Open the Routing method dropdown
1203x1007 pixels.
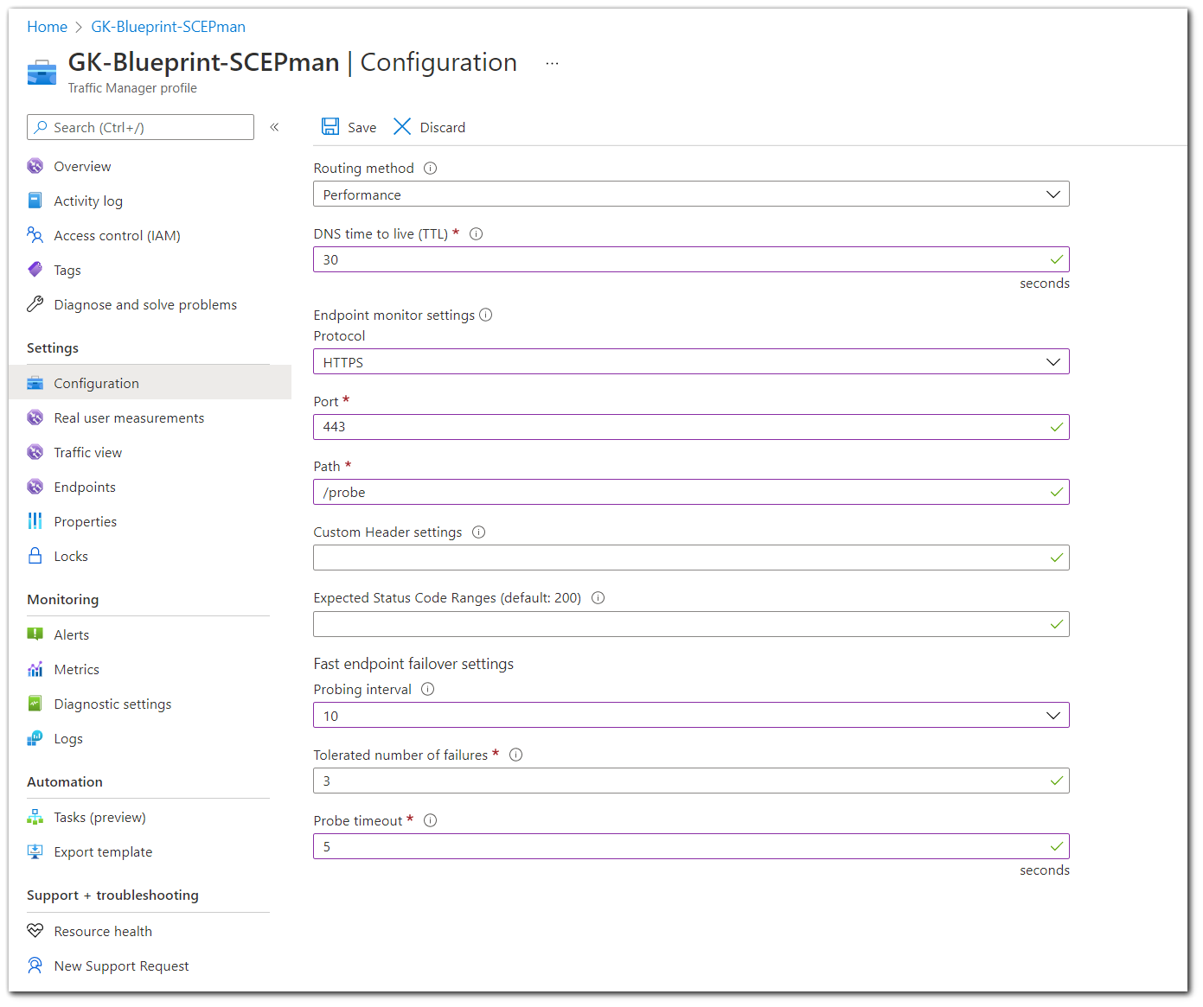[x=691, y=194]
